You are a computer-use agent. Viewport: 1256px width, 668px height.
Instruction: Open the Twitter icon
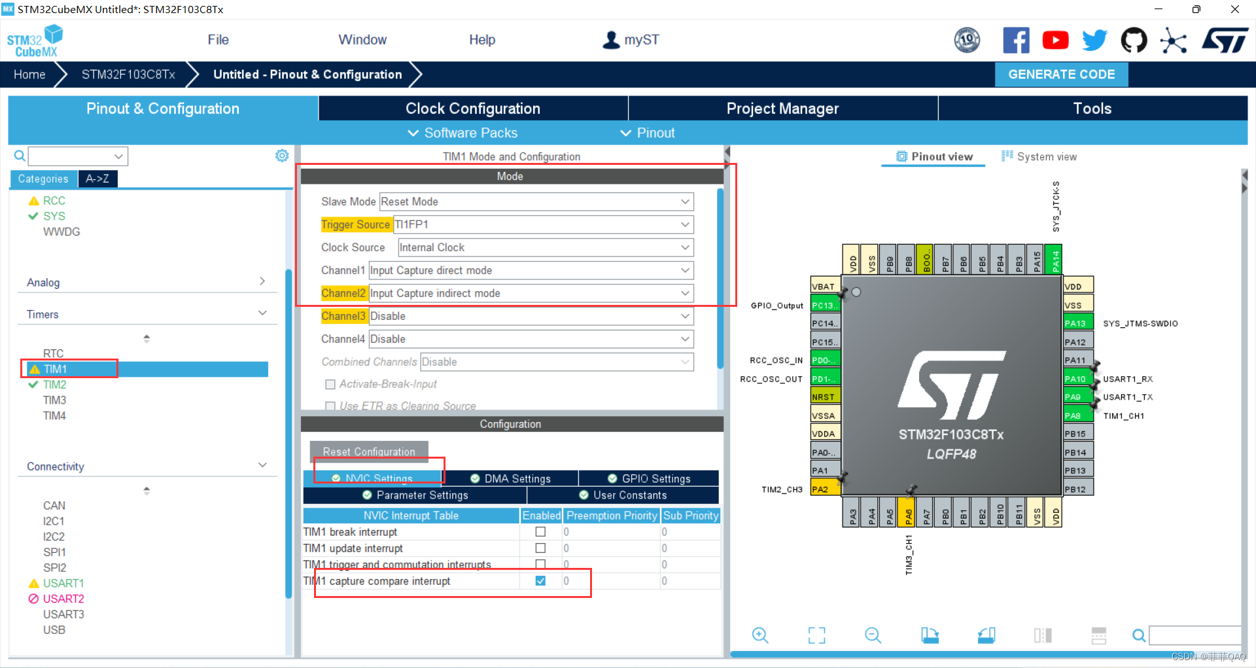pos(1094,40)
